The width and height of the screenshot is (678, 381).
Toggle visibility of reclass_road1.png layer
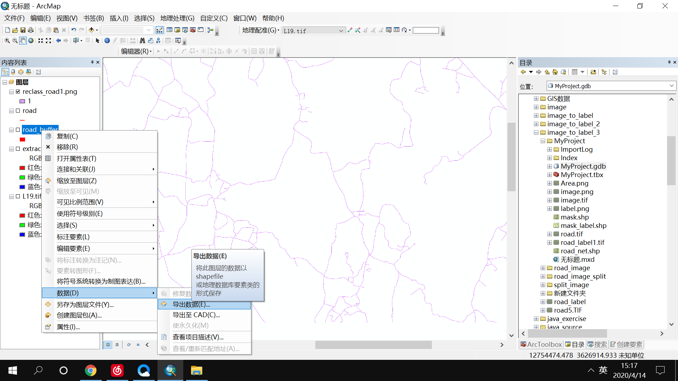click(x=18, y=91)
